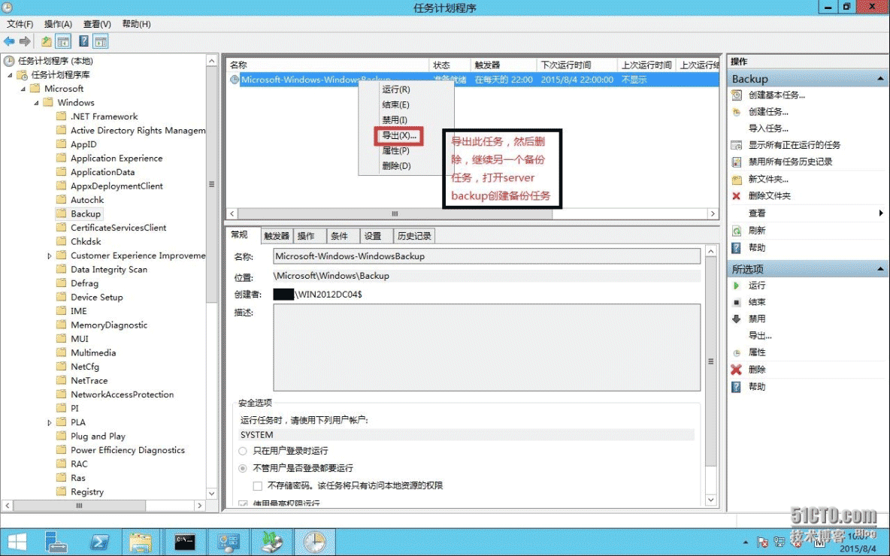This screenshot has height=556, width=890.
Task: Select the .NET Framework folder
Action: pyautogui.click(x=104, y=117)
